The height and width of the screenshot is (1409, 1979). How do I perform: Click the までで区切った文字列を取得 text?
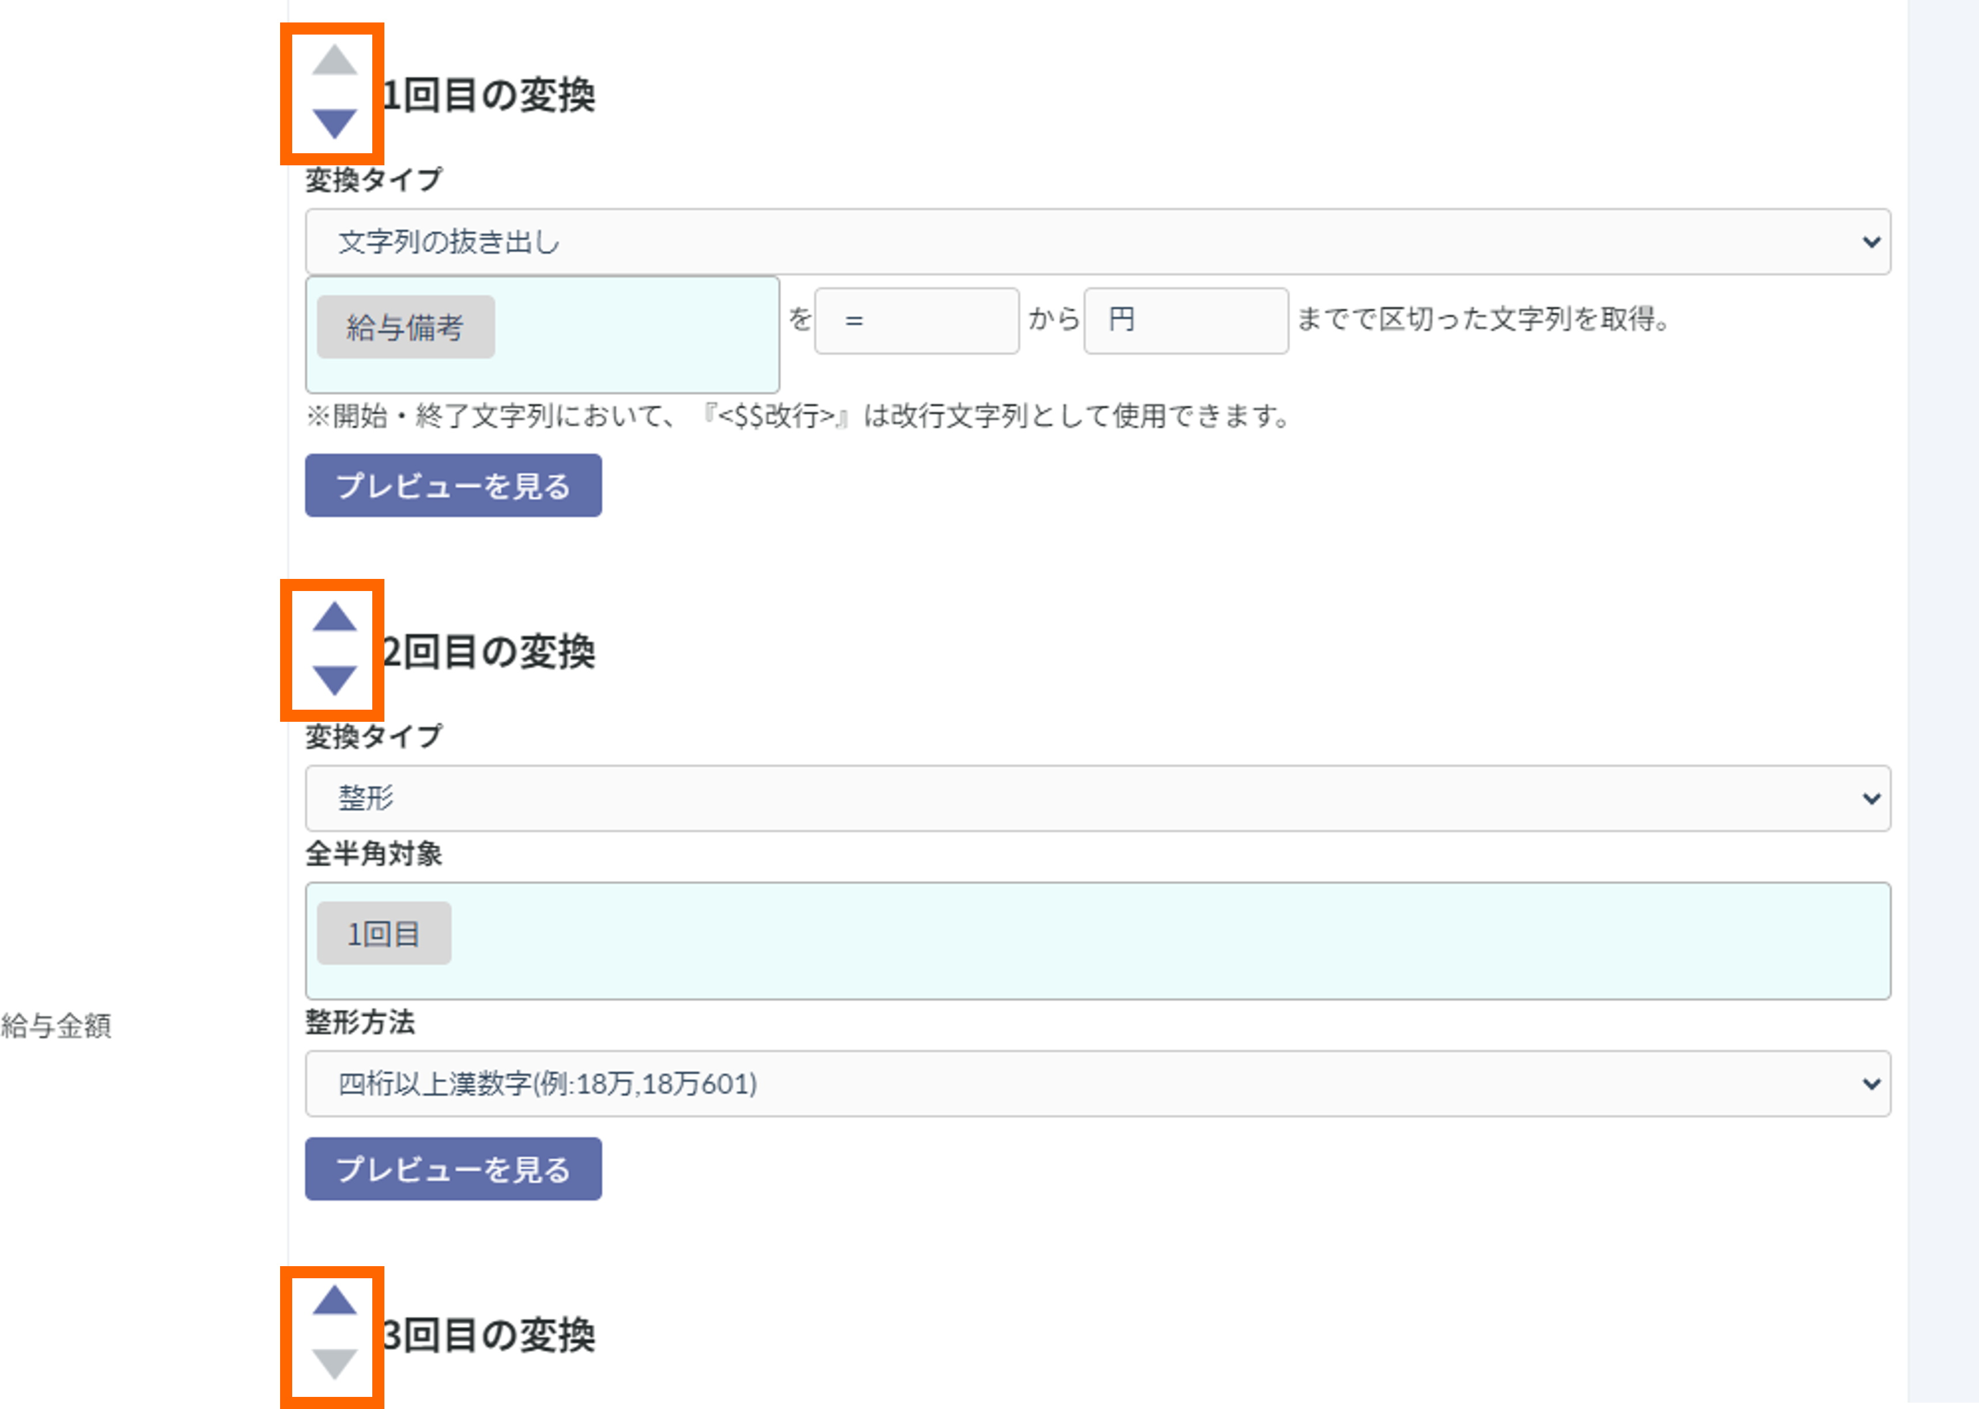[1485, 319]
